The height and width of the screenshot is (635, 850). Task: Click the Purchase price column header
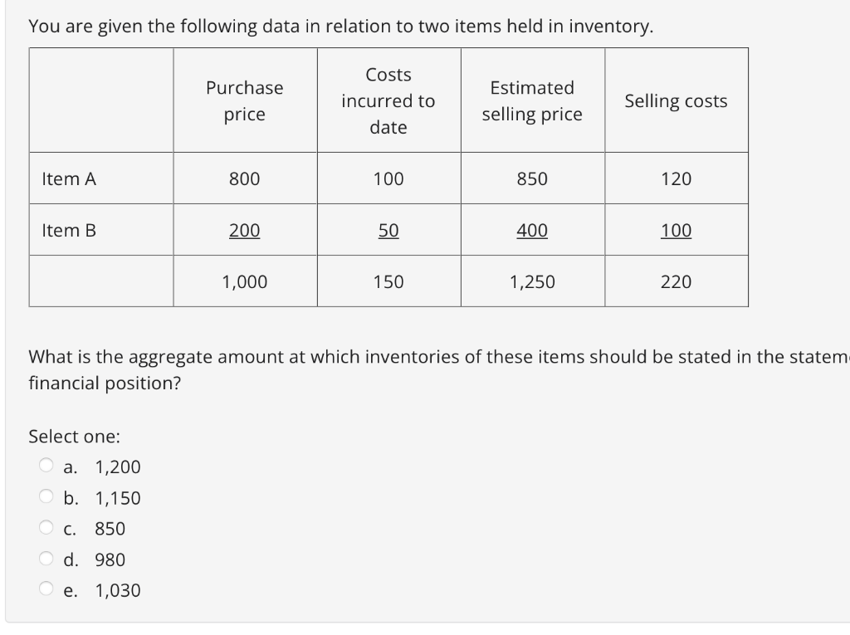click(244, 100)
